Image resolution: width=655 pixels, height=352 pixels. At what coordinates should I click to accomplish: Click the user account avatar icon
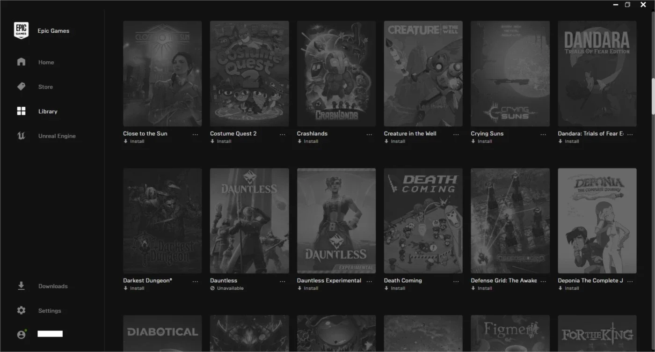click(x=22, y=334)
